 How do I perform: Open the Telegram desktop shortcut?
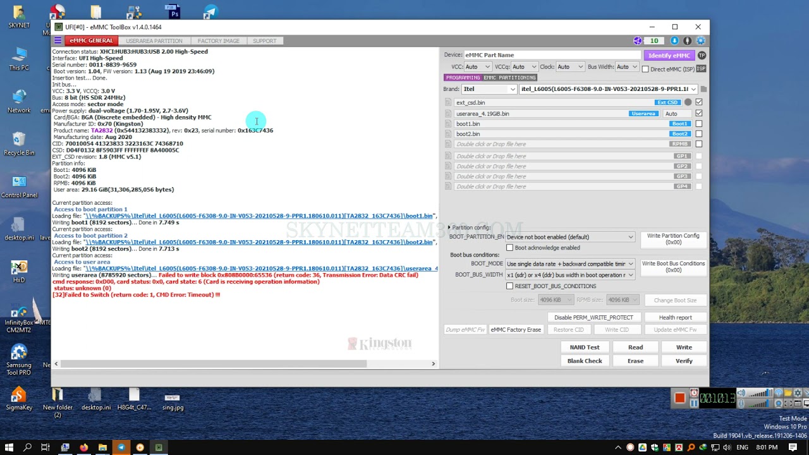tap(210, 13)
